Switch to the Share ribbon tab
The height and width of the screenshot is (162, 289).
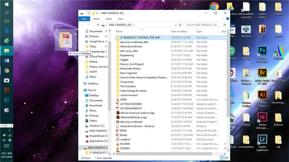tap(109, 19)
